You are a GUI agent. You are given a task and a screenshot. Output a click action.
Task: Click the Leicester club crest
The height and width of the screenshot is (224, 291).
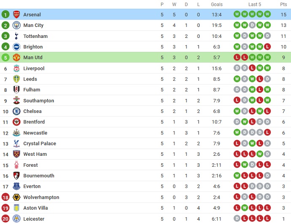(16, 219)
